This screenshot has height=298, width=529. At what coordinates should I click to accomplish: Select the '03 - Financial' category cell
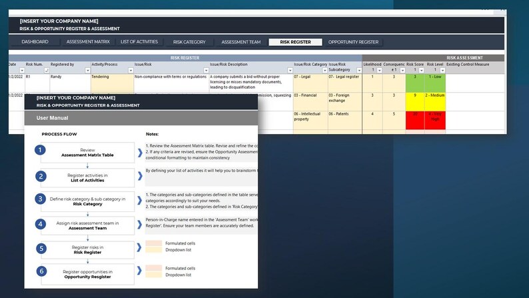tap(310, 101)
